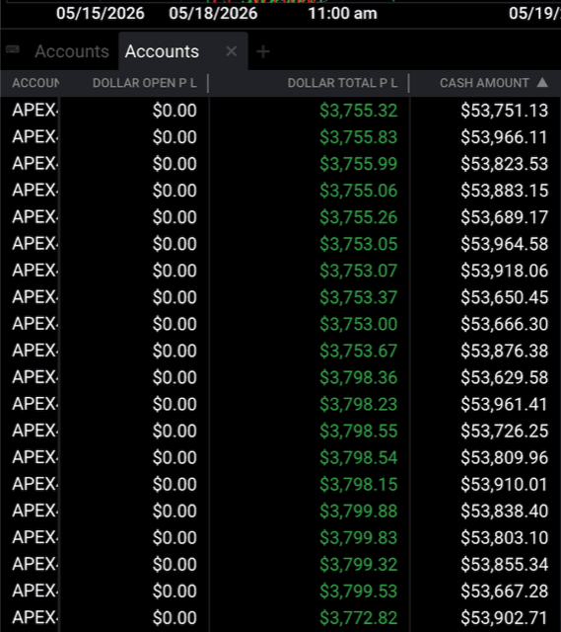This screenshot has width=561, height=632.
Task: Click cash amount $53,666.30
Action: [x=504, y=324]
